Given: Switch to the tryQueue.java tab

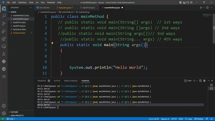Looking at the screenshot, I should click(65, 7).
